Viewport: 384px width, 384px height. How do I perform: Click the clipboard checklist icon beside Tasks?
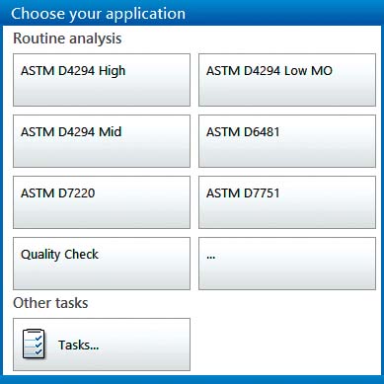(34, 345)
